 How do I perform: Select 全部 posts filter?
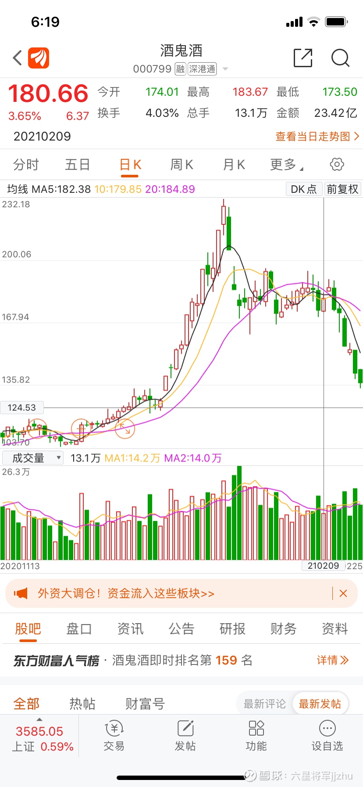26,704
